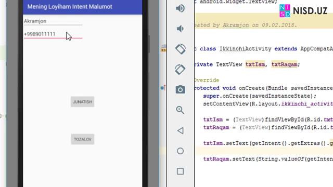Screen dimensions: 333x187
Task: Click the app title Mening Loyiham Intent Malumot
Action: [x=70, y=7]
